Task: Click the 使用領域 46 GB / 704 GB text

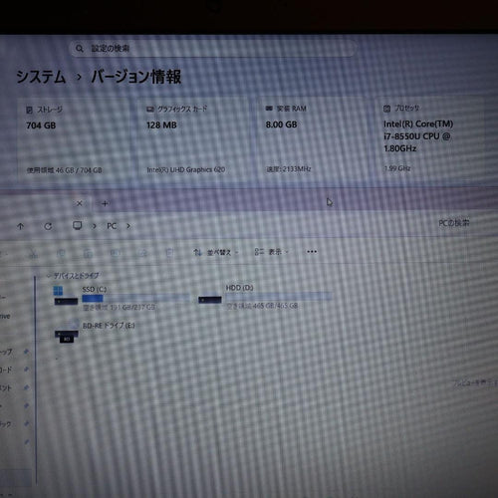Action: click(64, 170)
